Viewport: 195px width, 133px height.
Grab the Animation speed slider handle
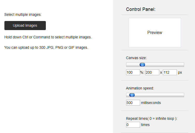pyautogui.click(x=132, y=95)
